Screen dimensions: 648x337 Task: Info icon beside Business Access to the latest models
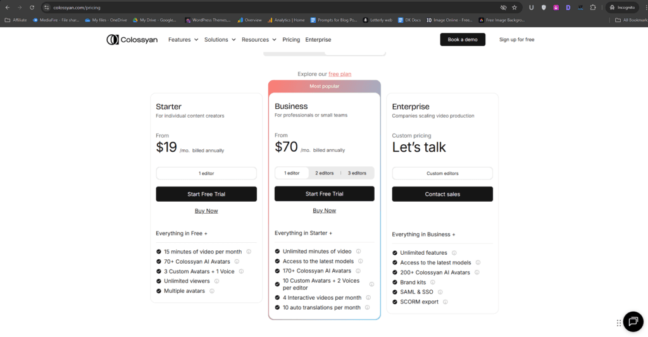click(360, 261)
